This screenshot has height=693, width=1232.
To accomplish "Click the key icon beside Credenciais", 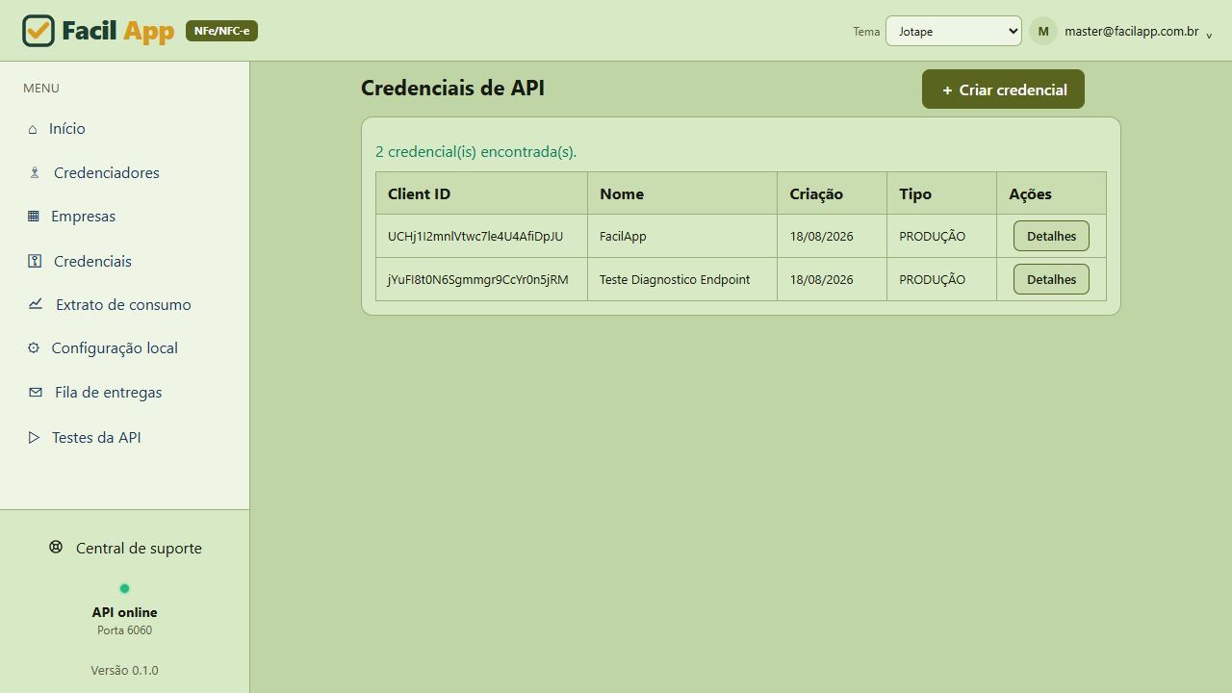I will (x=35, y=261).
